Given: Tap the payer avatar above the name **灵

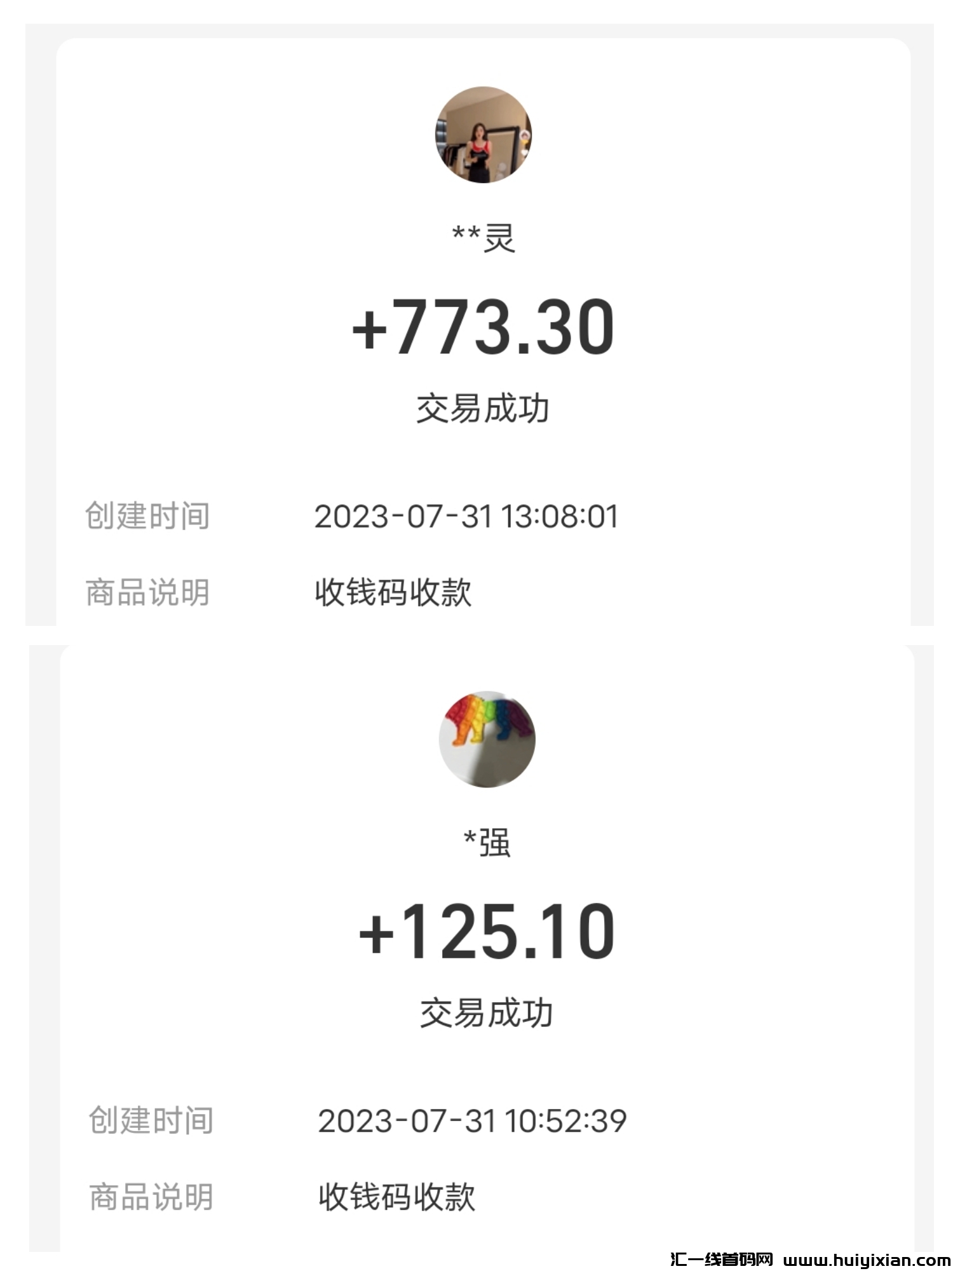Looking at the screenshot, I should (x=483, y=135).
